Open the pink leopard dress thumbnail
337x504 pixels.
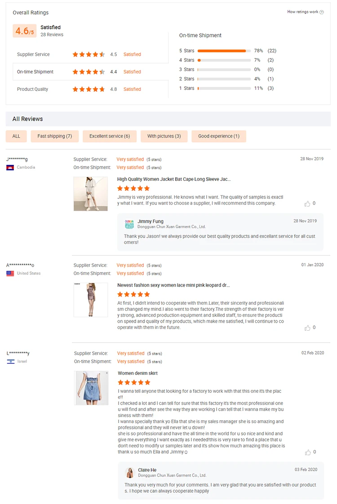point(91,300)
